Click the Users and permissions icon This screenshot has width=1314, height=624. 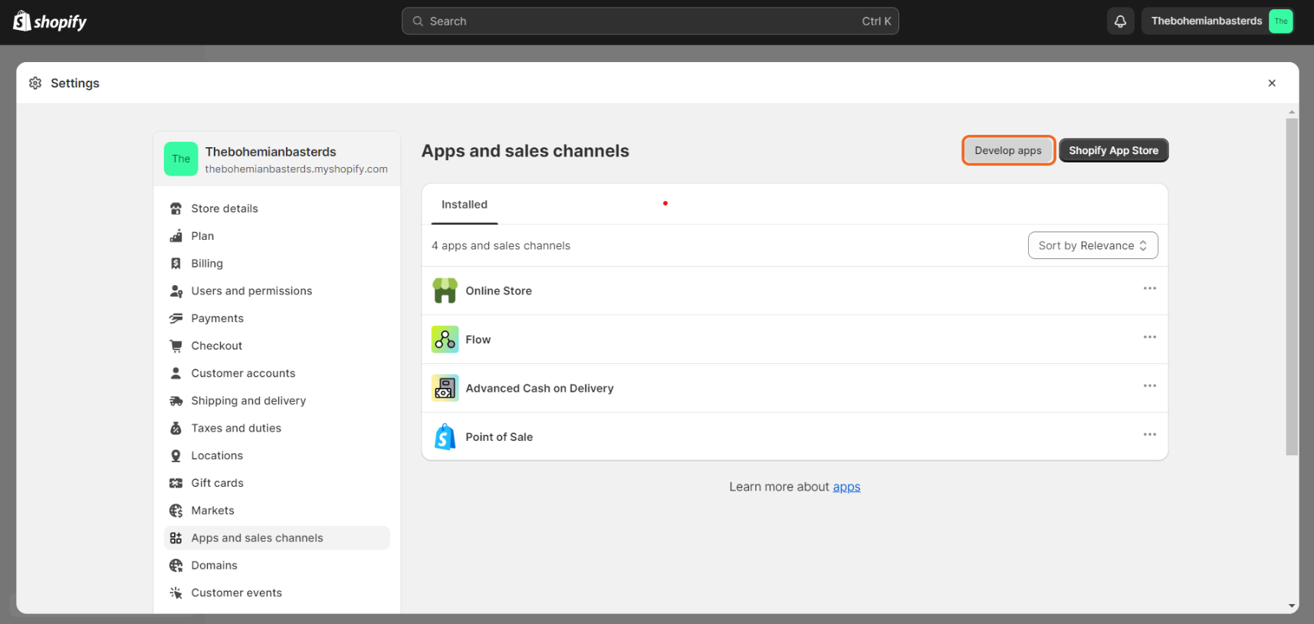coord(176,291)
